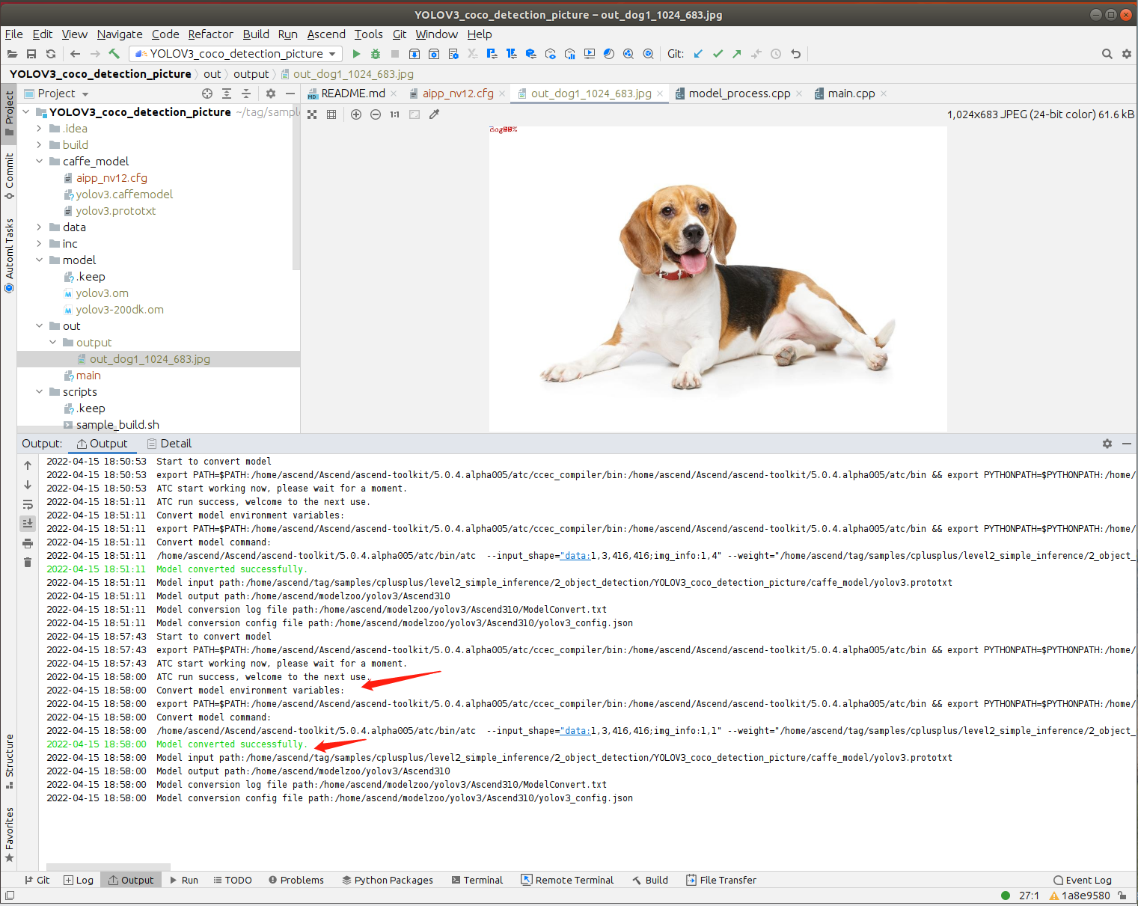
Task: Start debugging with the green bug icon
Action: 376,54
